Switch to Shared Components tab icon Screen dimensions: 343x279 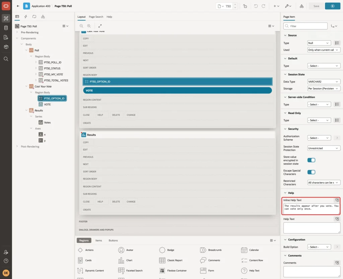point(43,17)
